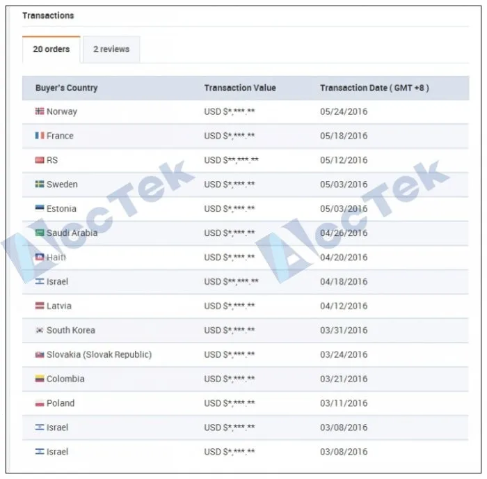Select the Haiti order row
The image size is (487, 479).
tap(245, 258)
